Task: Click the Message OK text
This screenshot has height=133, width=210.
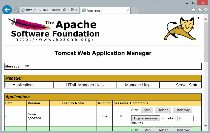Action: click(27, 66)
